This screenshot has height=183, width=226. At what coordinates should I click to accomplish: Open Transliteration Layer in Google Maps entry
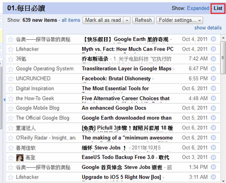[127, 69]
